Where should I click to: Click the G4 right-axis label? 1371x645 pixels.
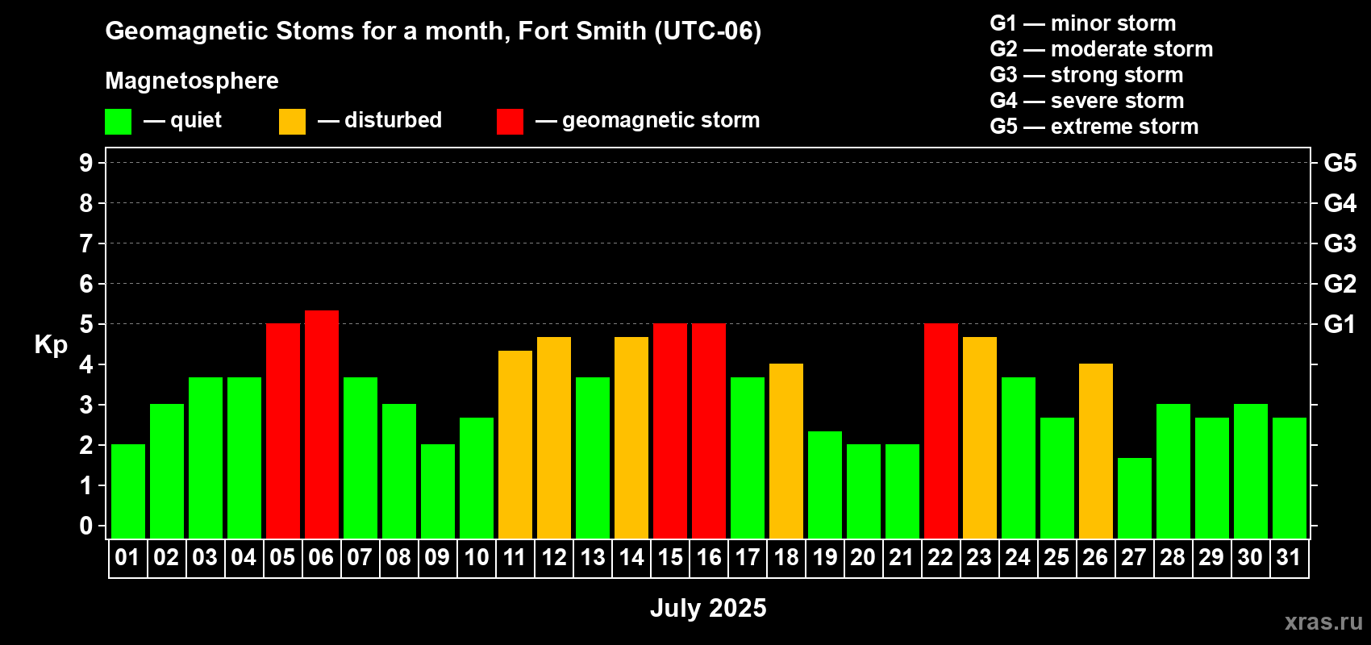coord(1340,203)
